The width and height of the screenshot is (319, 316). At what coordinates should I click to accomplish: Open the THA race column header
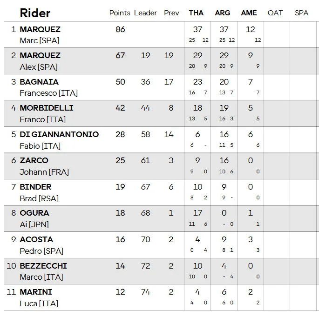pyautogui.click(x=196, y=13)
